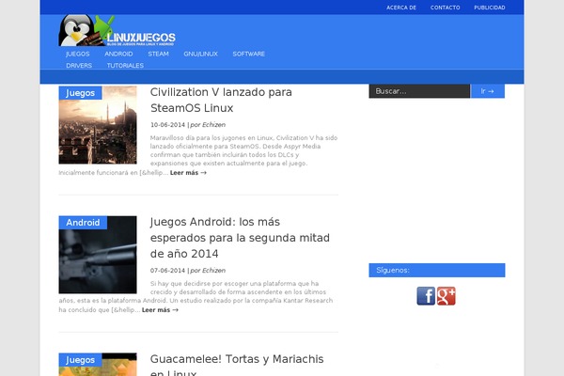The height and width of the screenshot is (376, 564).
Task: Click Juegos tag on Guacamelee post
Action: tap(80, 360)
